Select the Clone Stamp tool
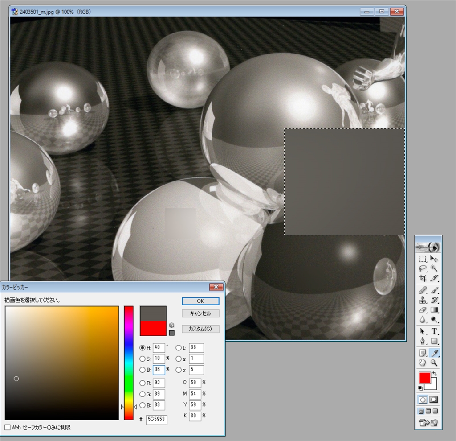The height and width of the screenshot is (441, 456). point(423,300)
